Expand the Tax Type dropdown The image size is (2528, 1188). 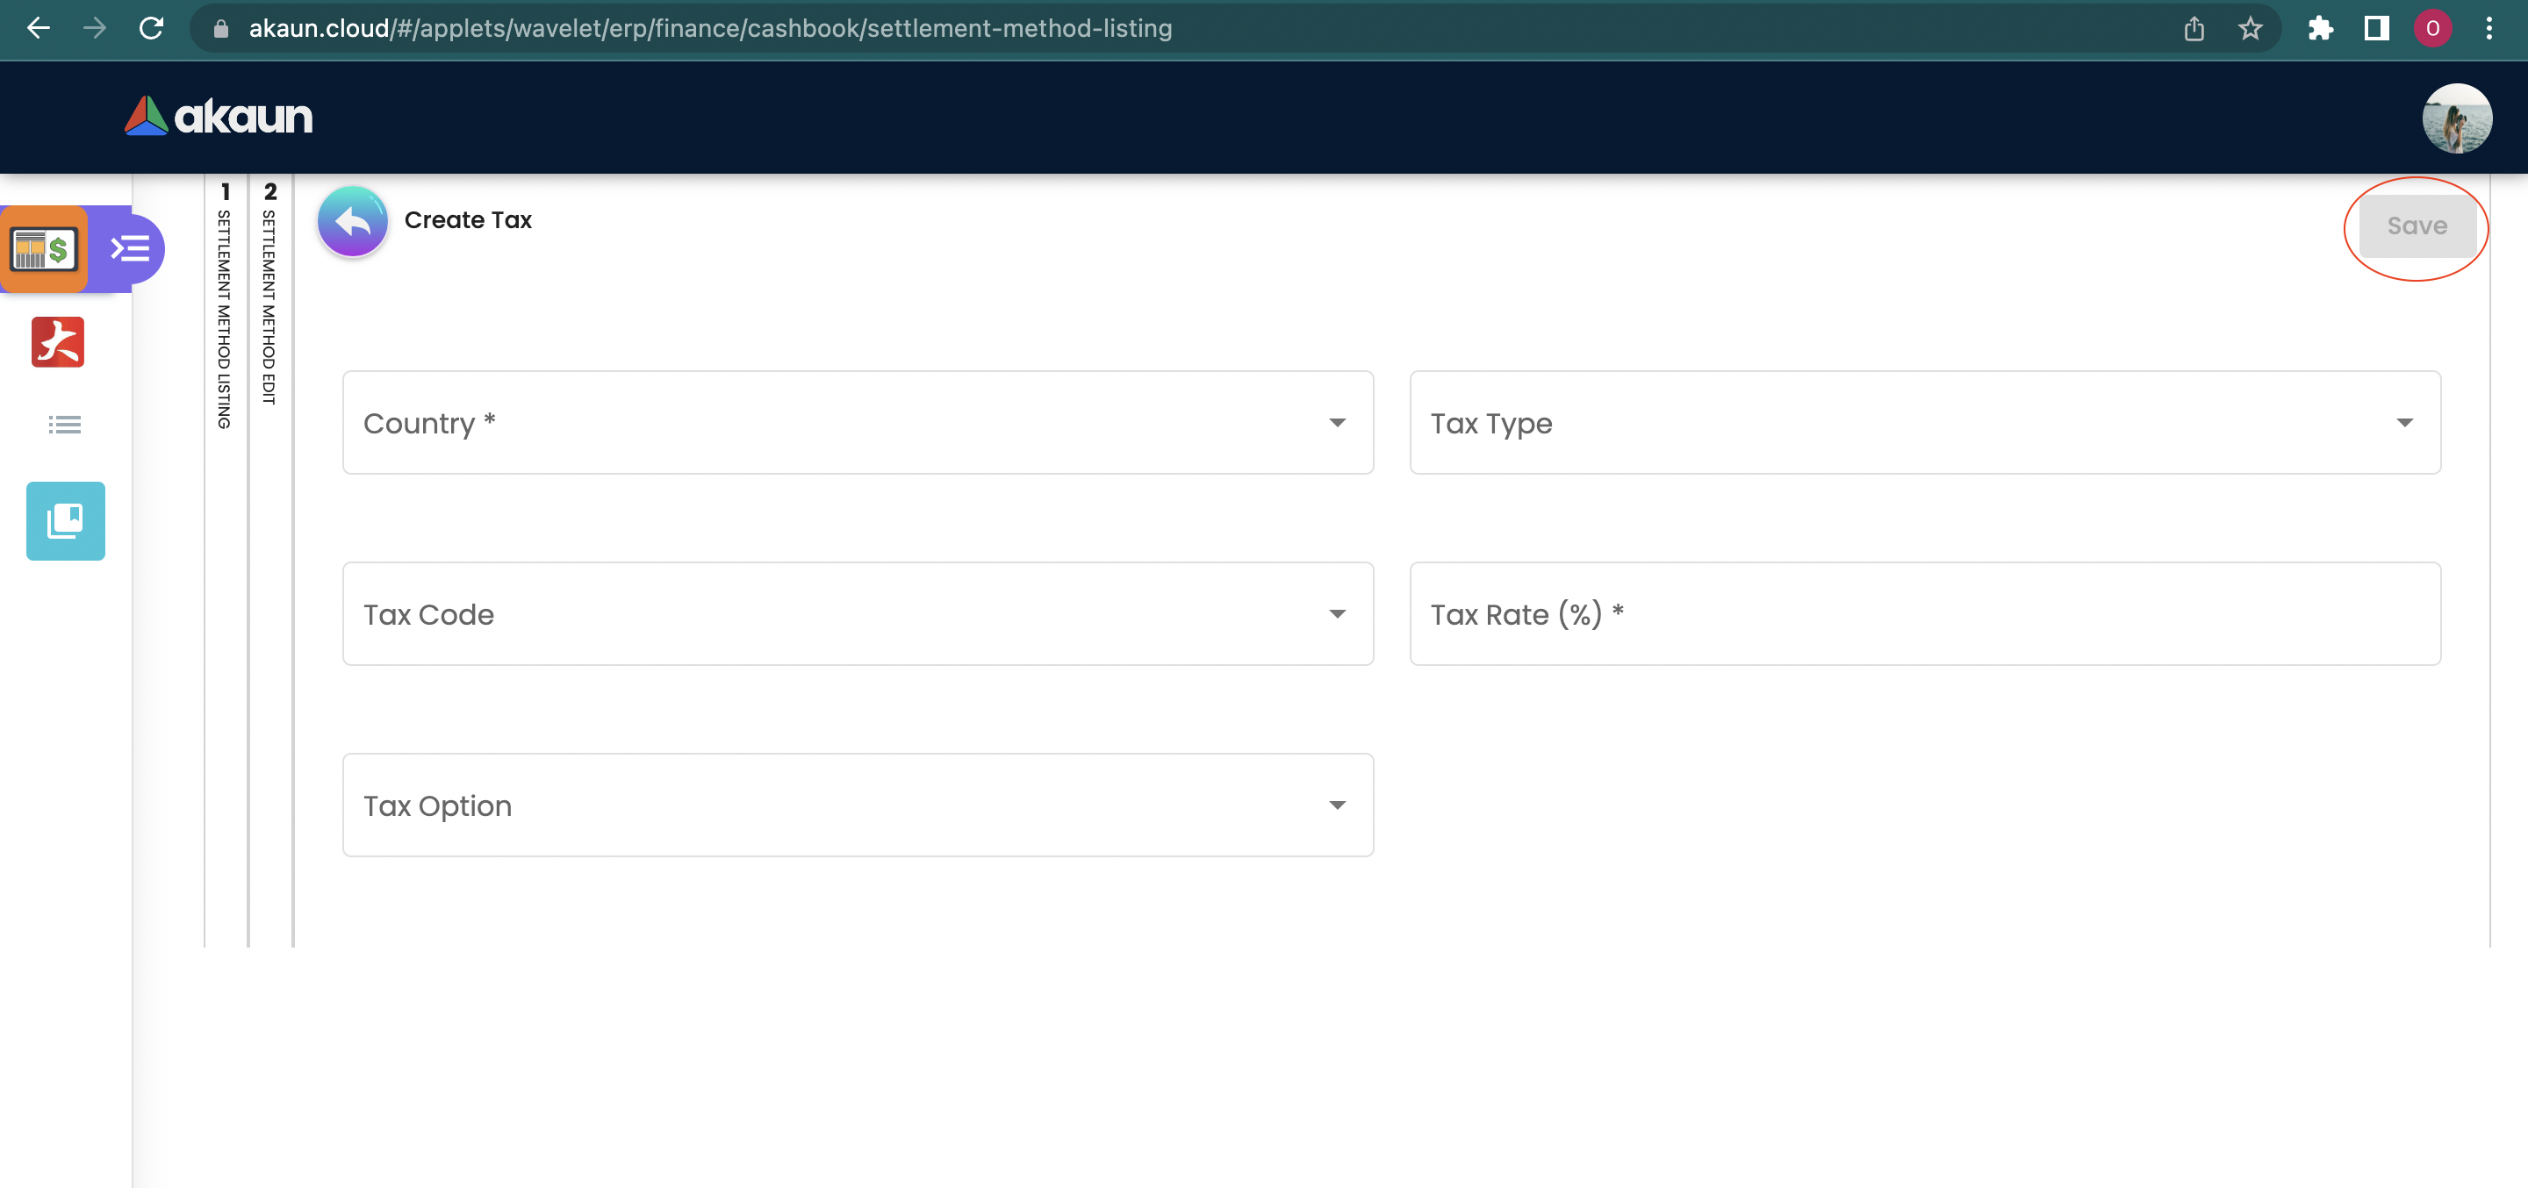(1924, 423)
